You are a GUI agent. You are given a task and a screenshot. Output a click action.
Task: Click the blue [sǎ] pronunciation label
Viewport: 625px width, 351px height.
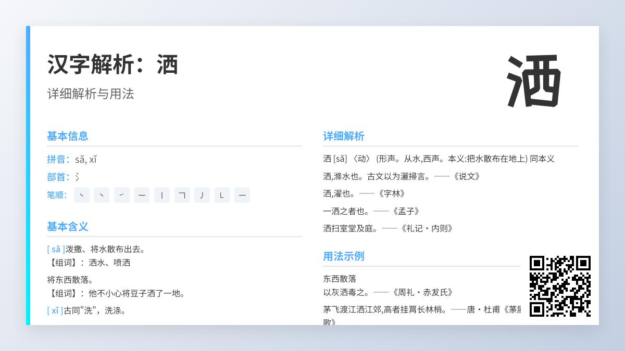(x=56, y=249)
